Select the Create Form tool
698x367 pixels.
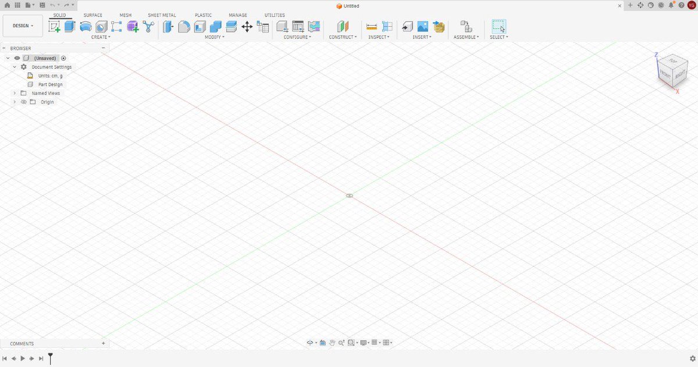(x=133, y=26)
